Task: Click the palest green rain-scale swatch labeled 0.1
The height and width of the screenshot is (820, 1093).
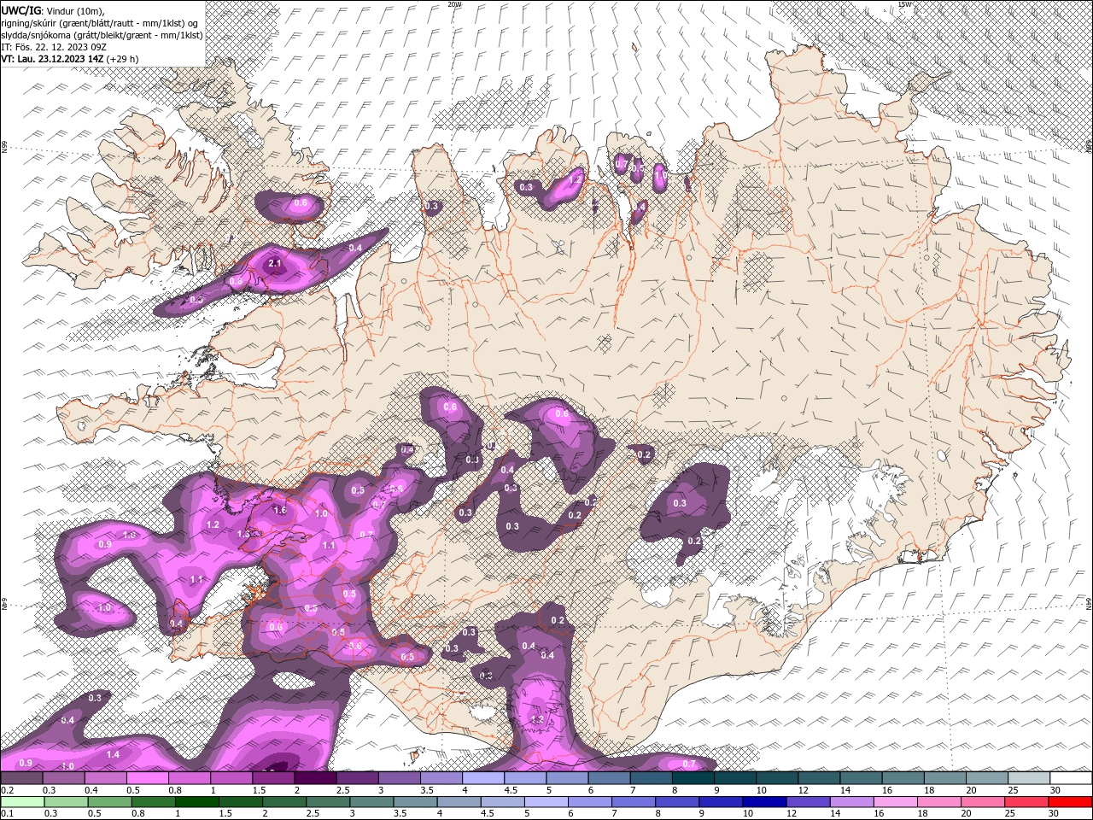Action: (21, 802)
